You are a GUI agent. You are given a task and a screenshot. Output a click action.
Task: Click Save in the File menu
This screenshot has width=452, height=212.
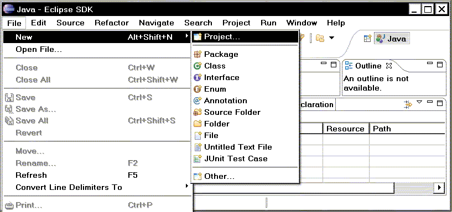click(97, 98)
